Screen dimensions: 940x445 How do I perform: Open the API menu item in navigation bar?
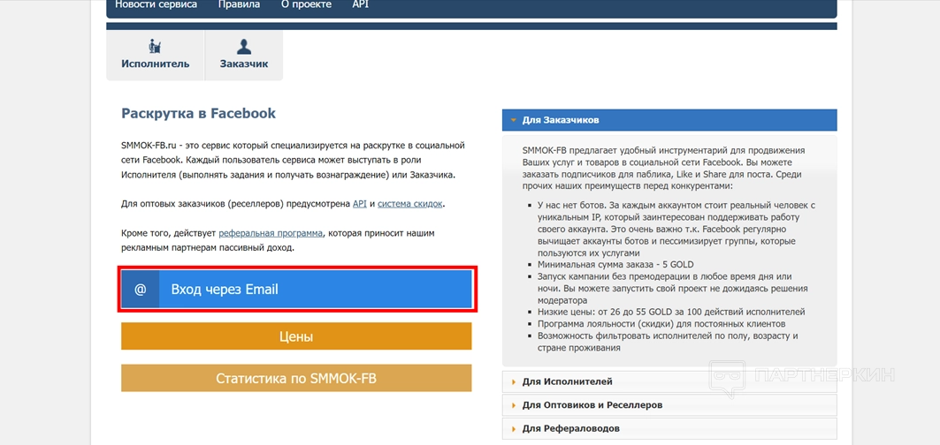pyautogui.click(x=360, y=4)
